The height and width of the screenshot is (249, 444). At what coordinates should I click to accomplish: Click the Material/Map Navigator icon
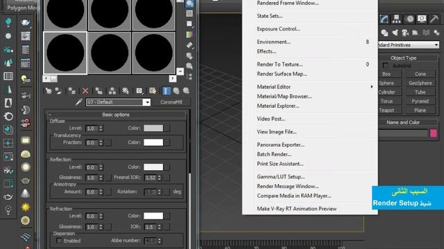[x=189, y=77]
